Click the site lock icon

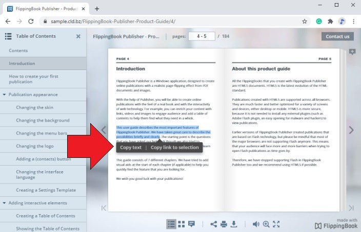pos(45,21)
